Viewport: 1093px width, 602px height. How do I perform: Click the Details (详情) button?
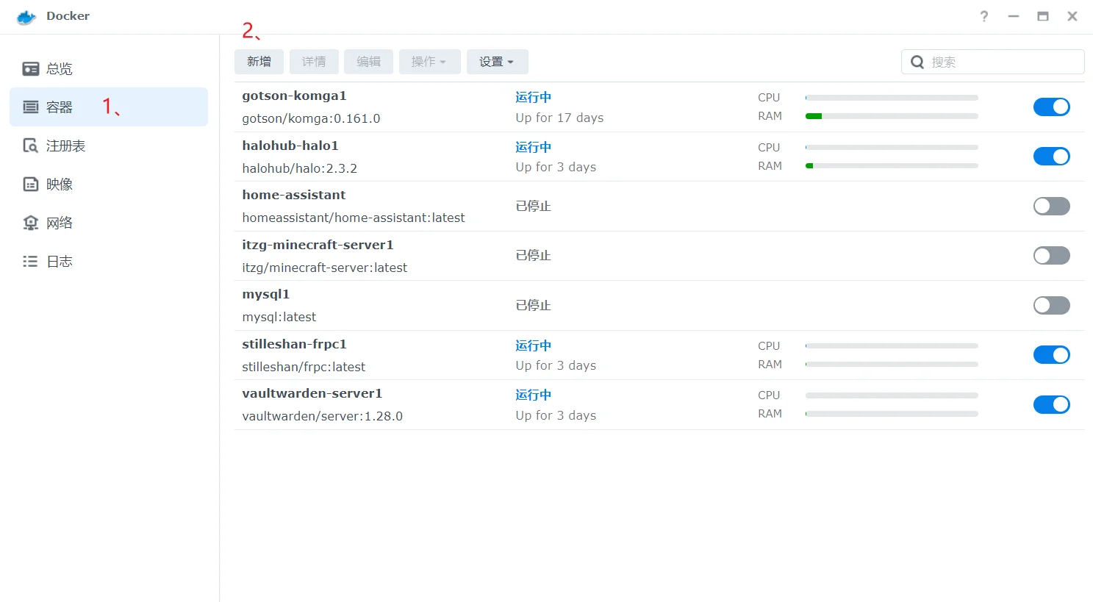tap(314, 62)
